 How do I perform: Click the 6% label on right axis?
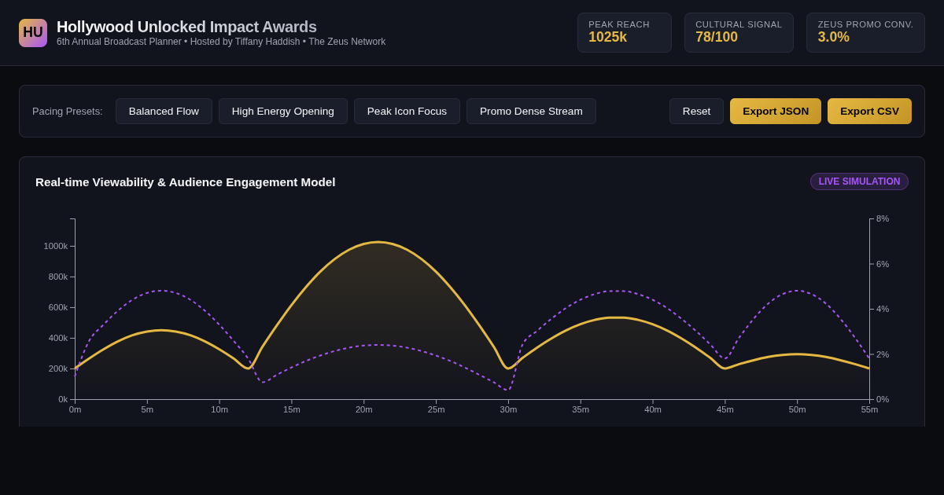883,264
